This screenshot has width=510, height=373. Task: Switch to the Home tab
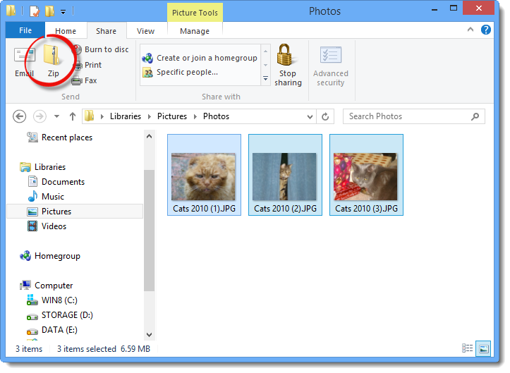pyautogui.click(x=66, y=31)
